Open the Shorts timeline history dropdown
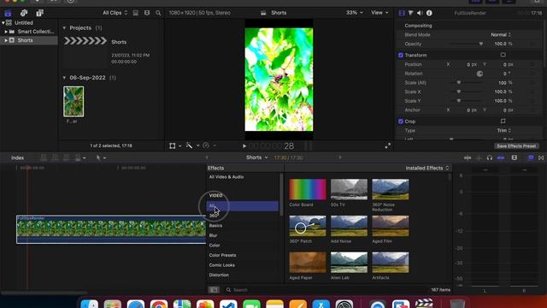 click(x=257, y=157)
